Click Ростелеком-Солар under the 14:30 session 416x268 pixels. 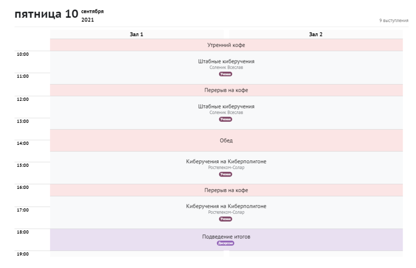[x=226, y=167]
